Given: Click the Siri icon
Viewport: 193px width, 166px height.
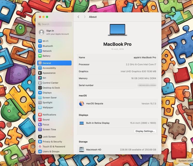Looking at the screenshot, I should [40, 78].
